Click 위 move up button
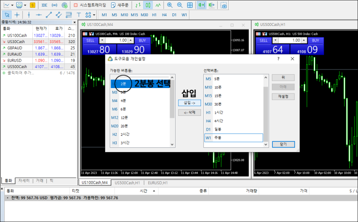 pyautogui.click(x=283, y=77)
